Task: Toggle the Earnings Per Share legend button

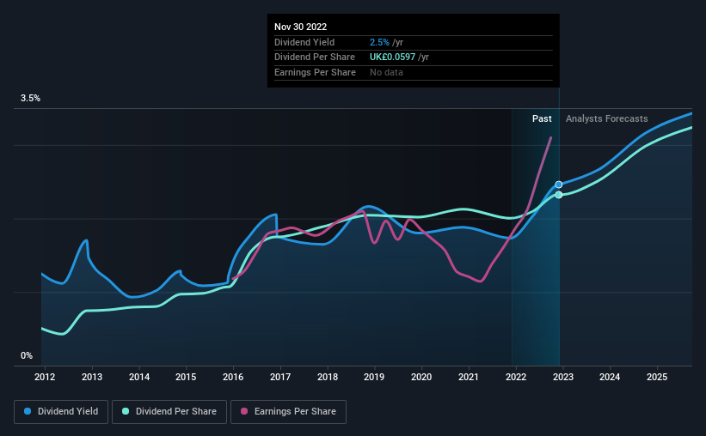Action: click(x=288, y=412)
